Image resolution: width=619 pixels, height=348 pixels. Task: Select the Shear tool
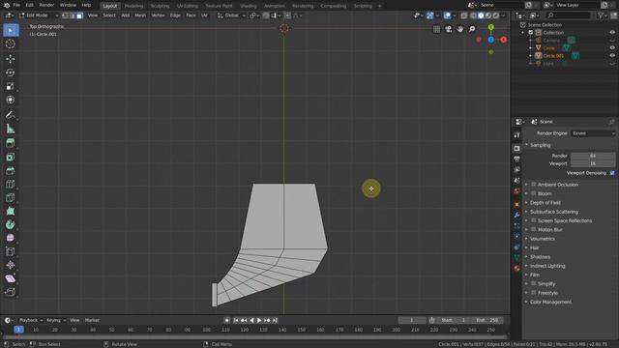pyautogui.click(x=11, y=278)
